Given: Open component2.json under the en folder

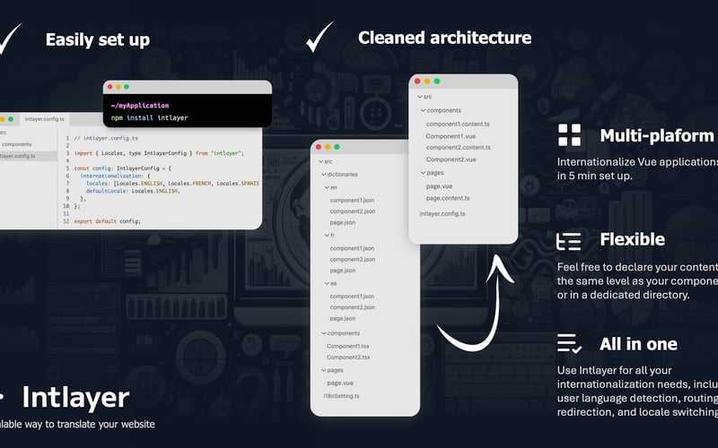Looking at the screenshot, I should pos(353,211).
